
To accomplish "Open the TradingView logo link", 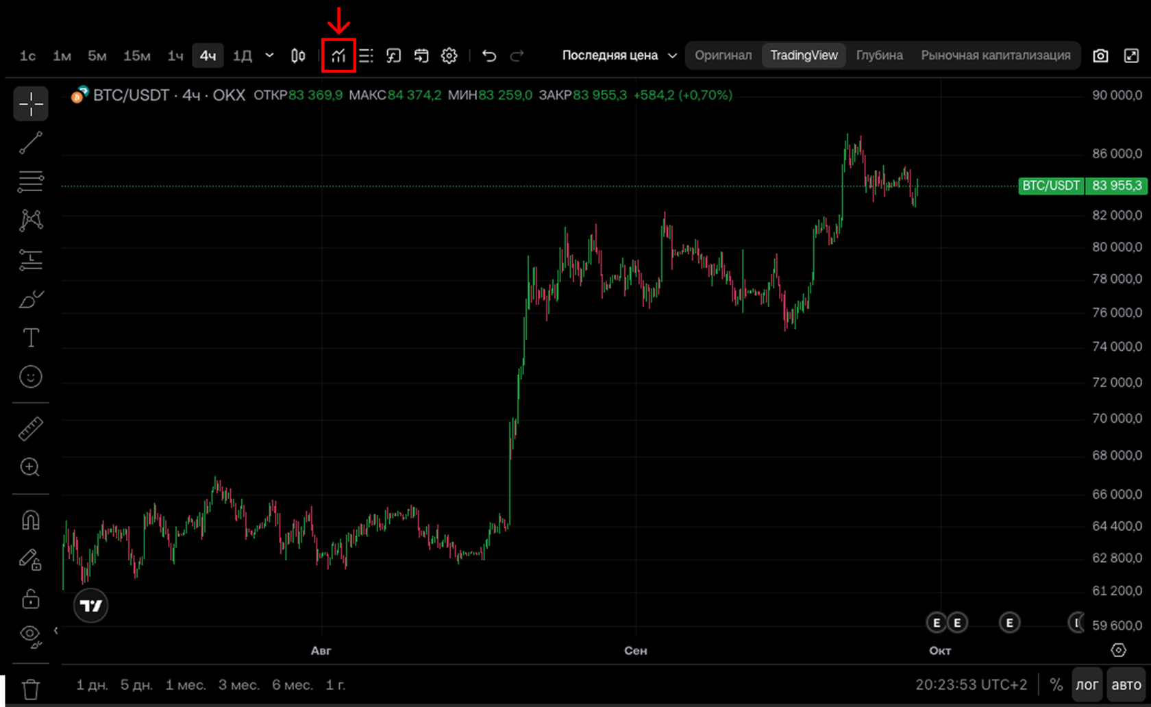I will pyautogui.click(x=90, y=606).
